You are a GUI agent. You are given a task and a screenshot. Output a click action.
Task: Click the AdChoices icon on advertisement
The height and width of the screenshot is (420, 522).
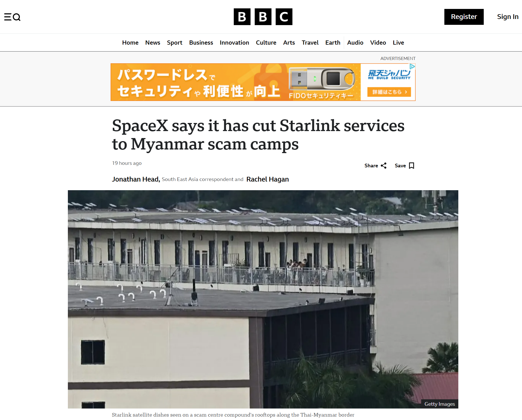[x=412, y=66]
